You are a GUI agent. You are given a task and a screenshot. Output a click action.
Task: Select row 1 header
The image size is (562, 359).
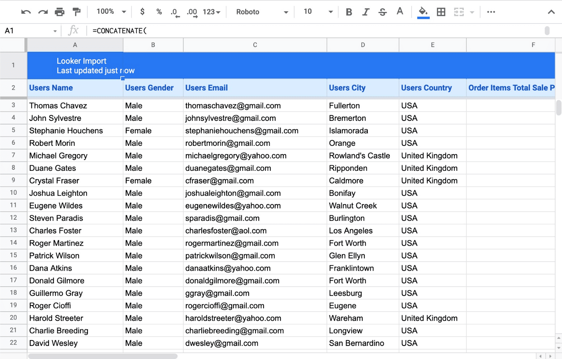13,65
